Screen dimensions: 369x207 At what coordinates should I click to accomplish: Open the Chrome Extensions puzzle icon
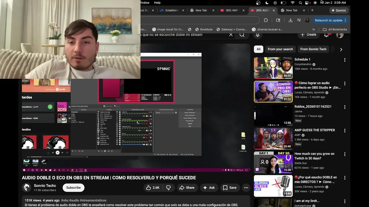266,20
